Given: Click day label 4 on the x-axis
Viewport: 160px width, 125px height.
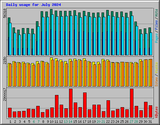Looking at the screenshot, I should coord(24,122).
